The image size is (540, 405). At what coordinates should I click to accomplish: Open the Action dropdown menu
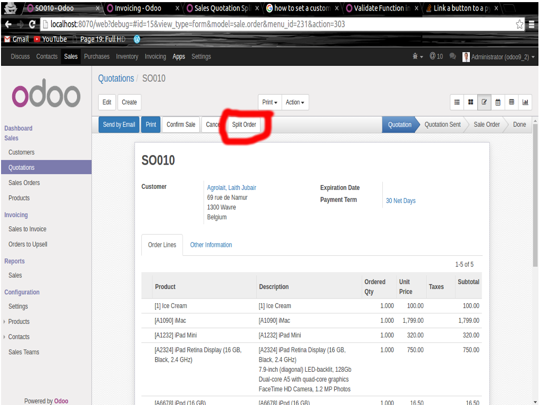[295, 102]
